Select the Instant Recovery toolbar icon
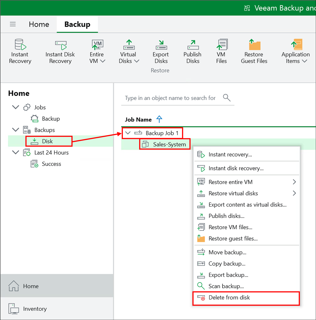 coord(19,51)
